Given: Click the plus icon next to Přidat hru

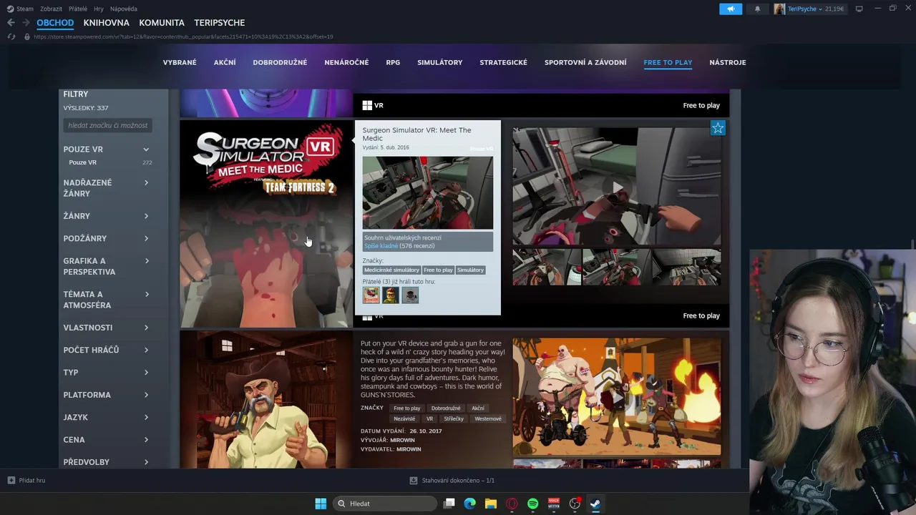Looking at the screenshot, I should [x=11, y=481].
